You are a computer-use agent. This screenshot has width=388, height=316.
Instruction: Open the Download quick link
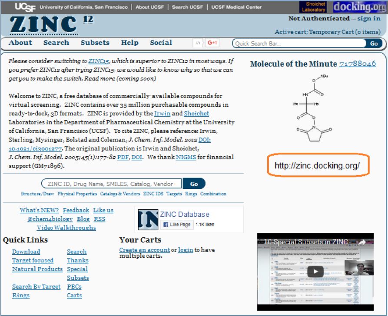point(26,252)
